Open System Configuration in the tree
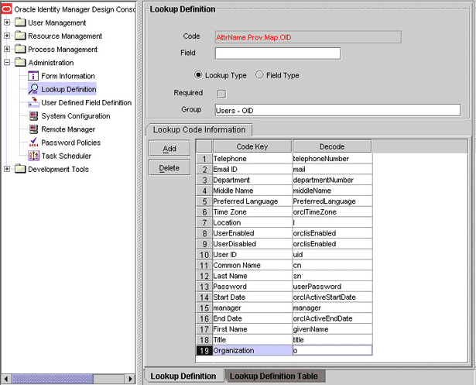Viewport: 476px width, 385px height. point(76,116)
